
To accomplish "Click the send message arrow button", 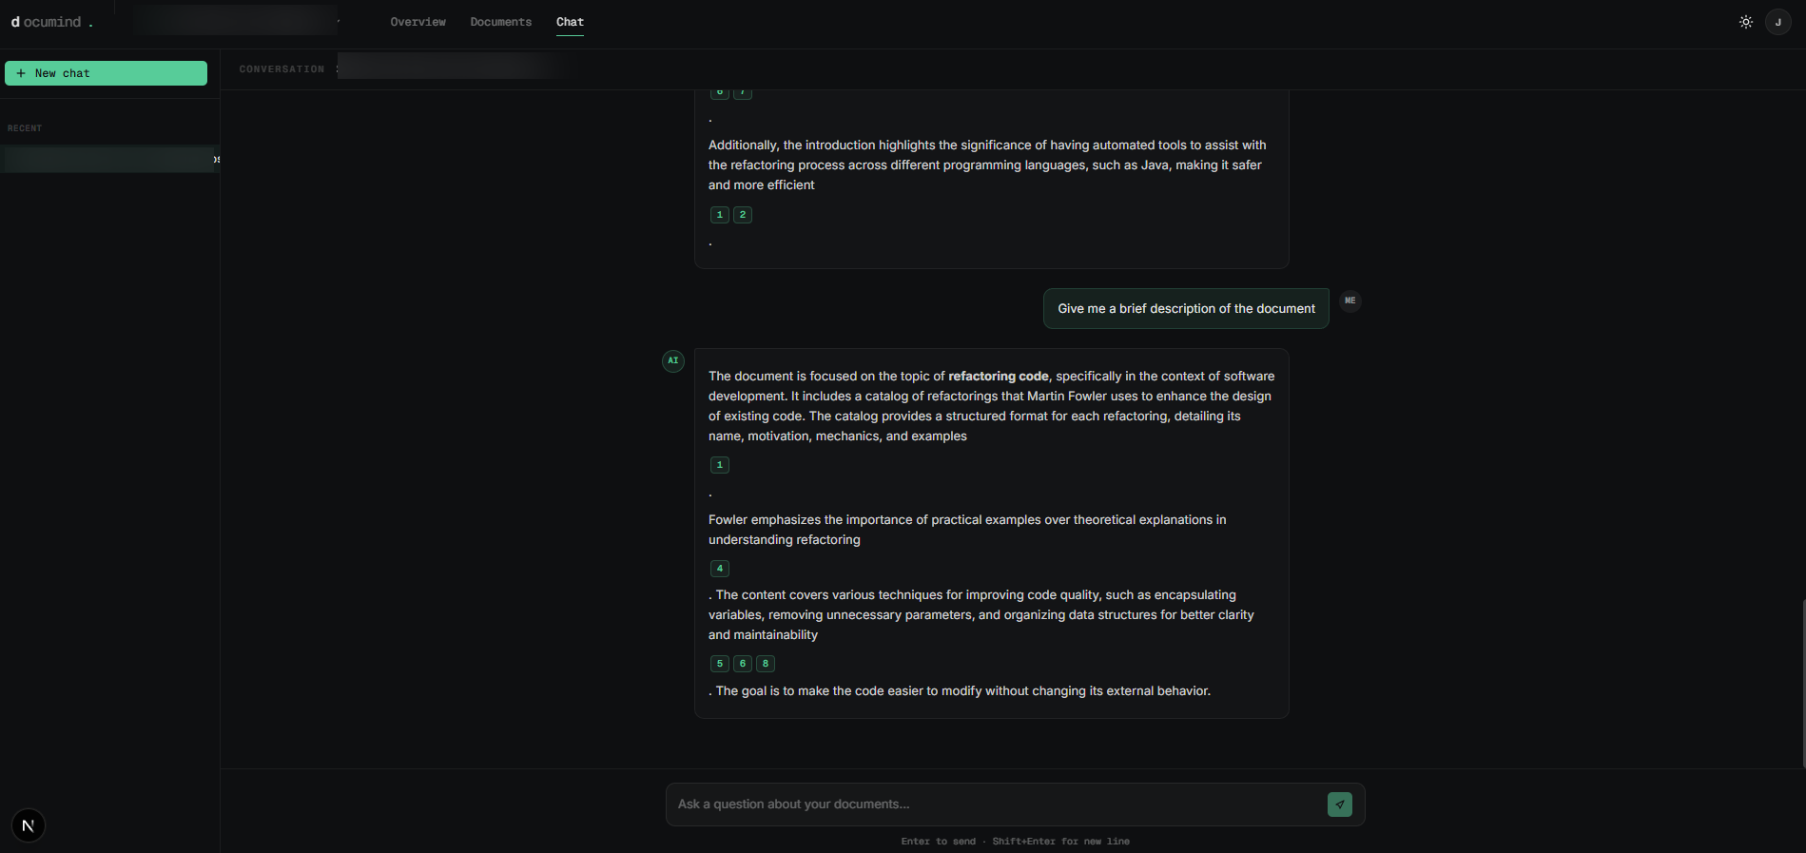I will 1340,805.
